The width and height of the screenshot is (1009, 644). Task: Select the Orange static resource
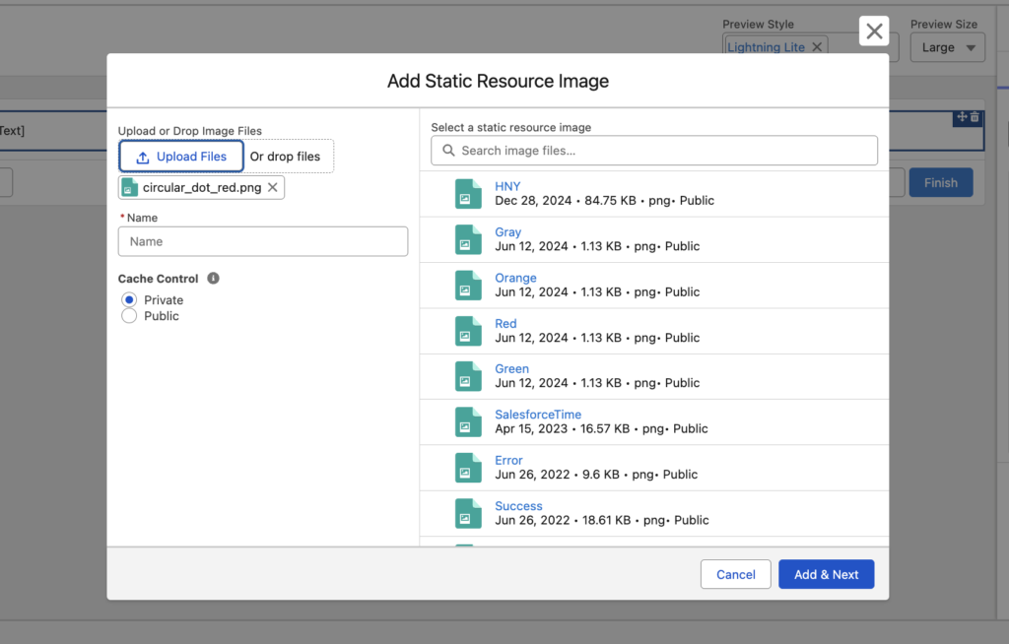coord(515,278)
